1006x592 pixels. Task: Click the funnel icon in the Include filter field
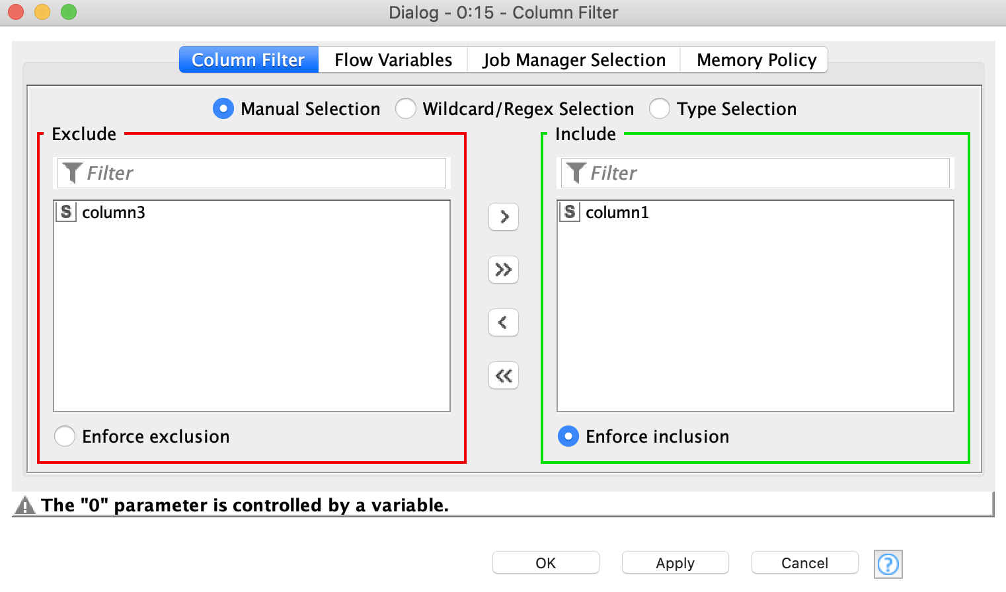pyautogui.click(x=576, y=172)
